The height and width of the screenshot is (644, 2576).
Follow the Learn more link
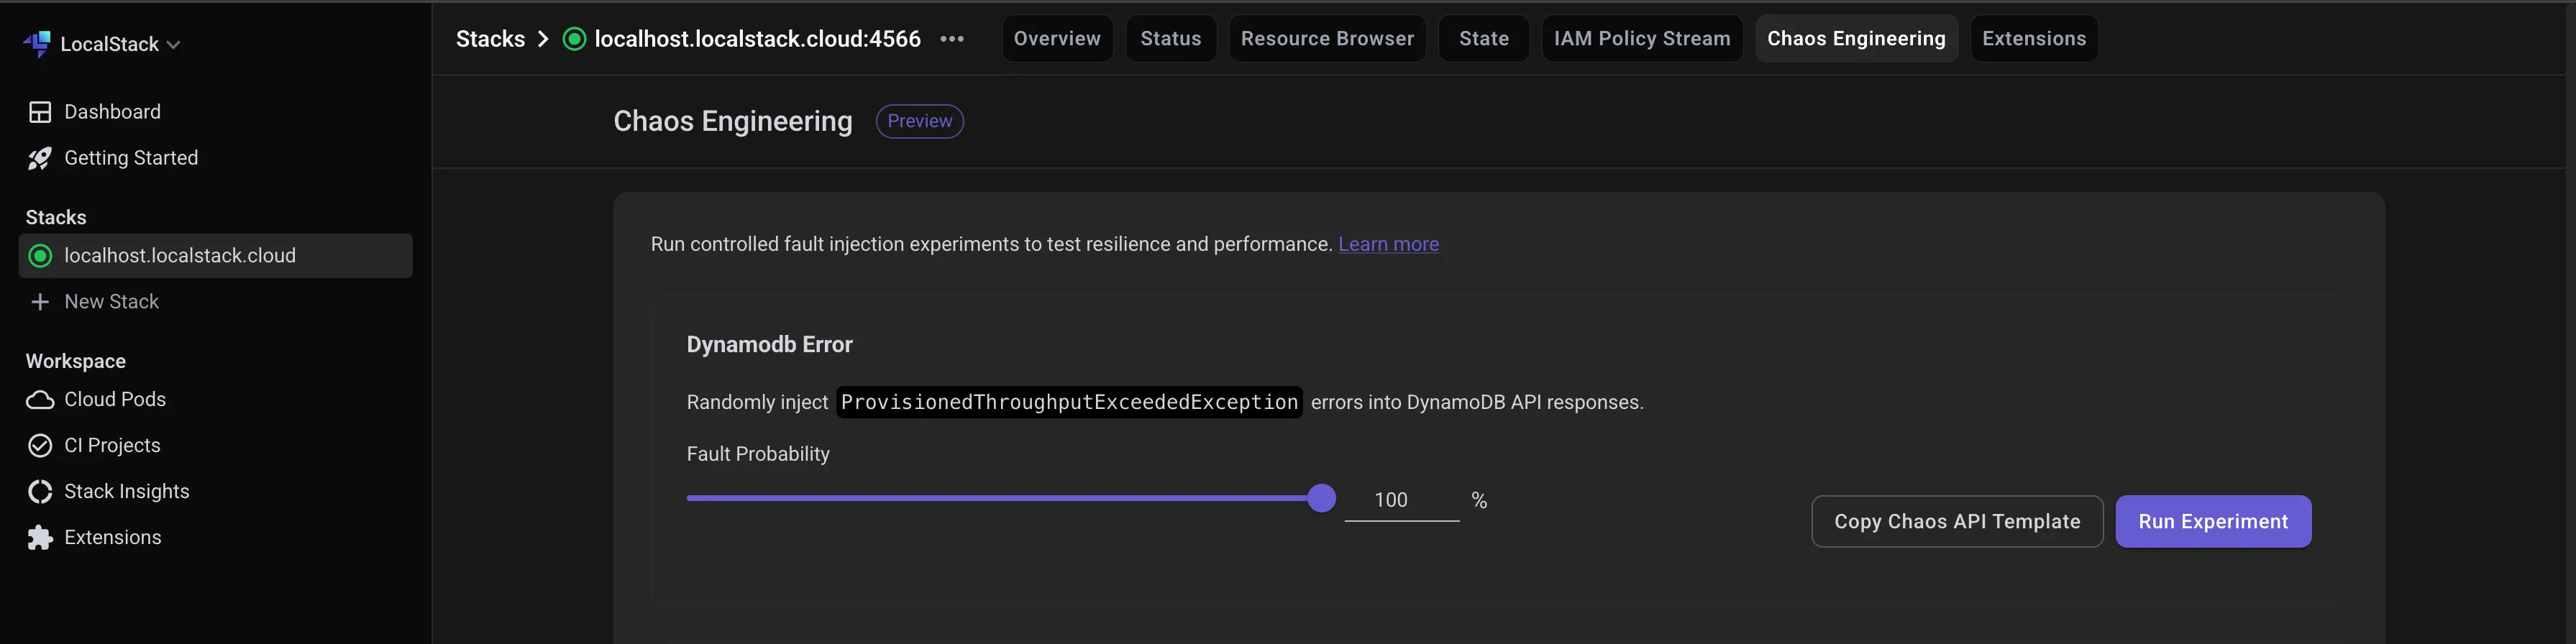(1388, 245)
